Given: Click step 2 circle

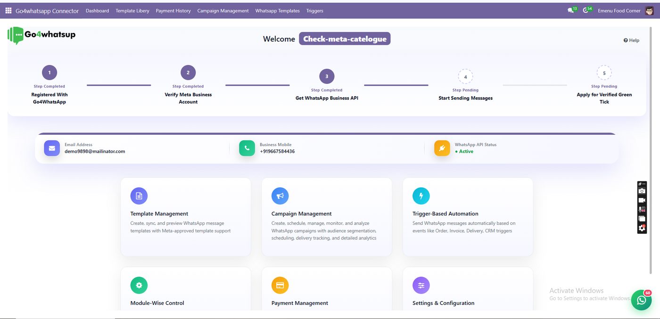Looking at the screenshot, I should pos(188,73).
